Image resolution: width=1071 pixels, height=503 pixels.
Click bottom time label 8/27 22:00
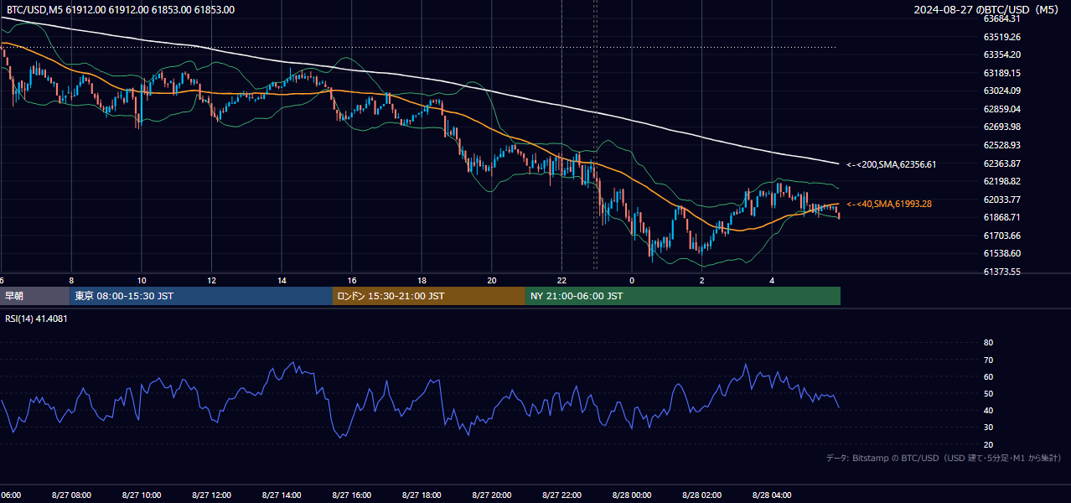pyautogui.click(x=561, y=495)
